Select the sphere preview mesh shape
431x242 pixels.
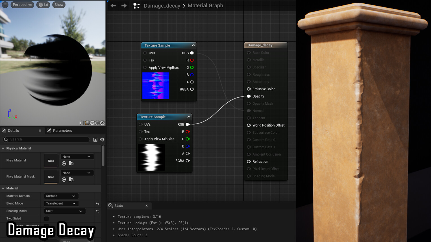(87, 123)
